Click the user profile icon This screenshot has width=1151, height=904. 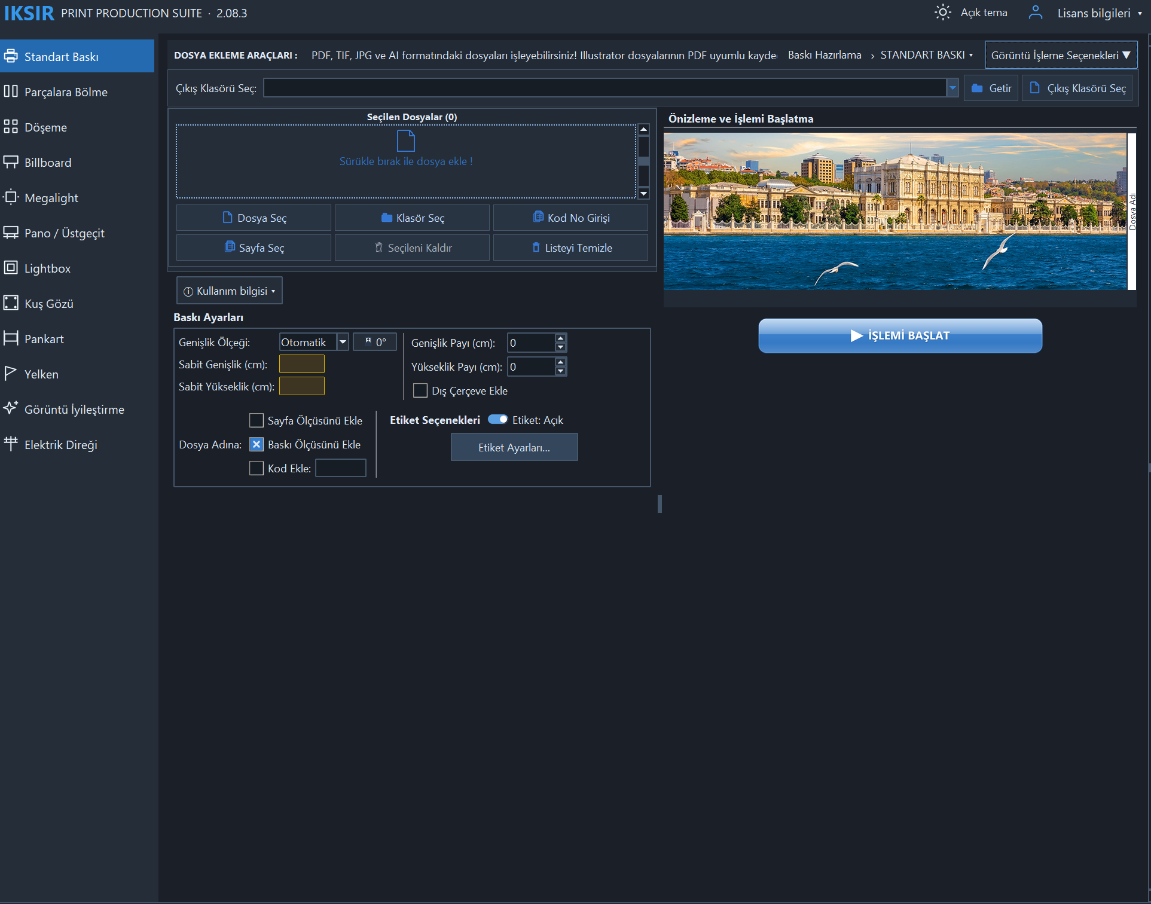click(1036, 13)
